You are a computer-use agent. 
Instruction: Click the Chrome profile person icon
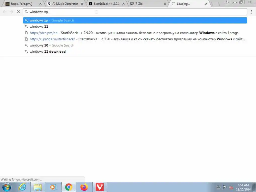pyautogui.click(x=227, y=2)
